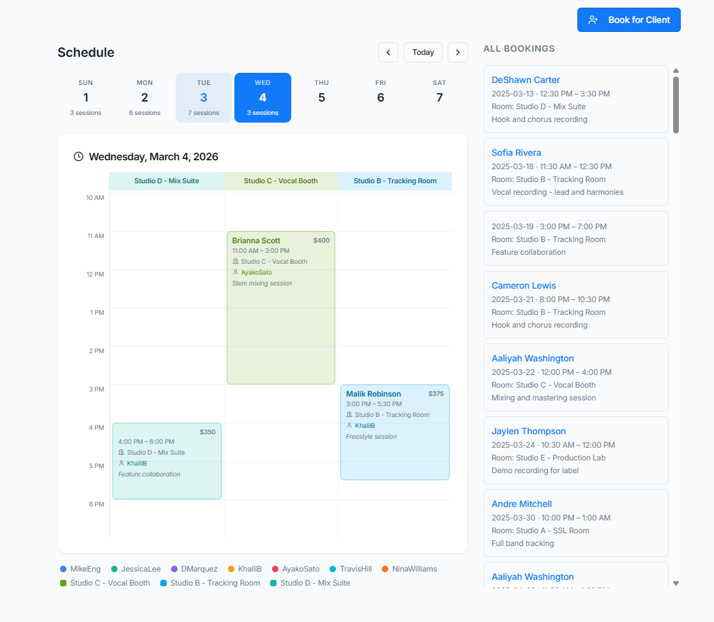Image resolution: width=714 pixels, height=622 pixels.
Task: Select the Thursday 5 day tab
Action: pyautogui.click(x=321, y=98)
